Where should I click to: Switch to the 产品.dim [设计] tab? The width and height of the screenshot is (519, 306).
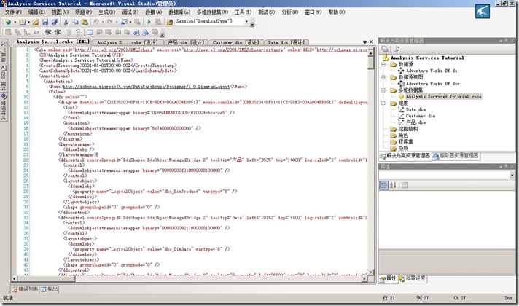point(186,42)
